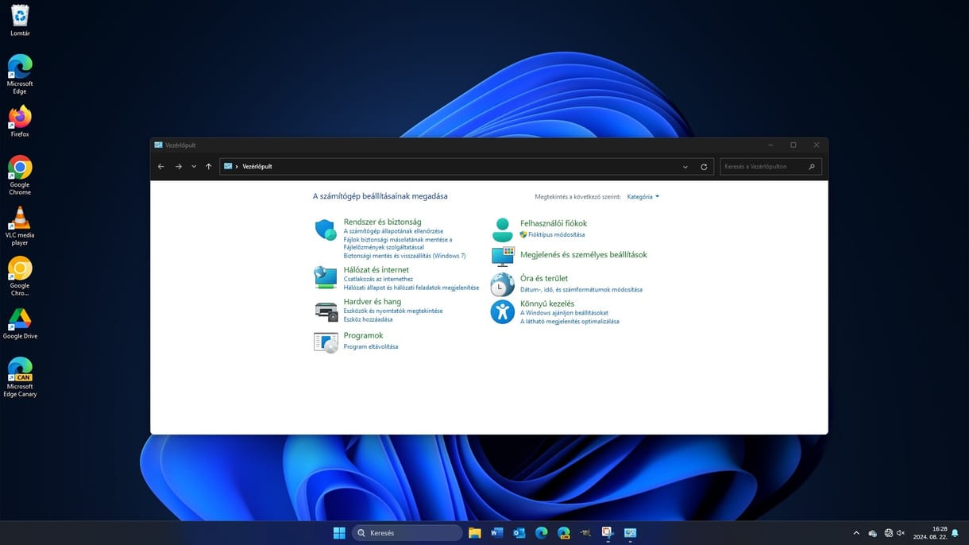Select the yellow Google Chro... desktop shortcut

pyautogui.click(x=20, y=276)
